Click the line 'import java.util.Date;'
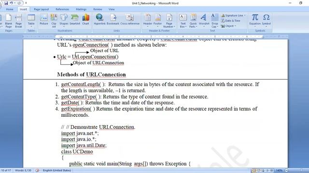Screen dimensions: 309x173 [84, 146]
